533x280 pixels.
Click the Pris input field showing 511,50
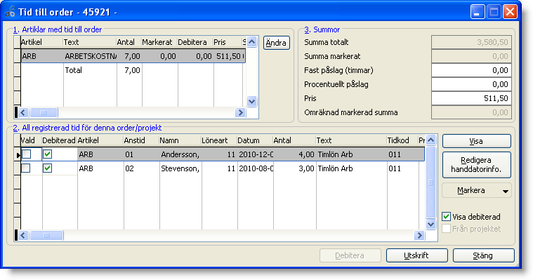click(x=471, y=98)
